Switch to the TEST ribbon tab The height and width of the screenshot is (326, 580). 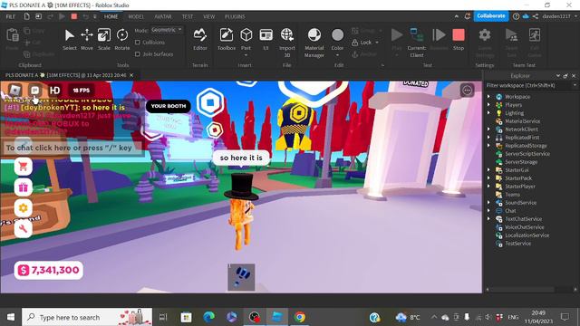188,16
